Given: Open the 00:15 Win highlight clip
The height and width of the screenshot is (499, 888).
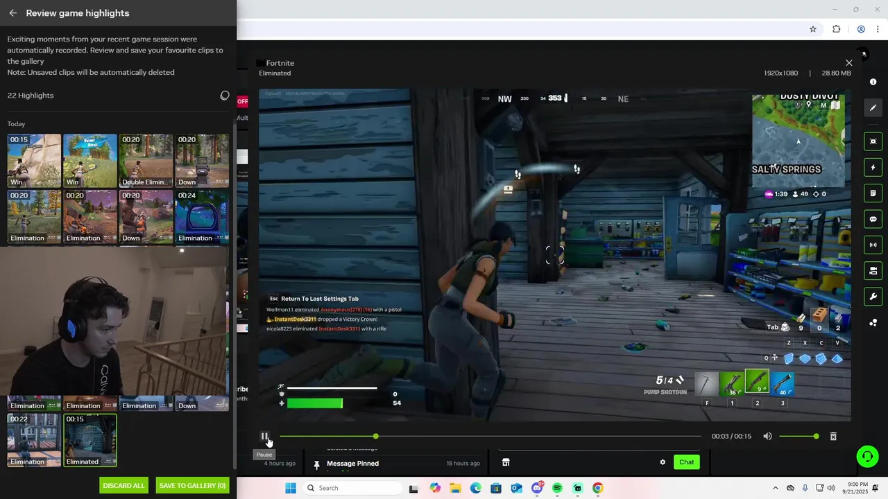Looking at the screenshot, I should (x=34, y=161).
